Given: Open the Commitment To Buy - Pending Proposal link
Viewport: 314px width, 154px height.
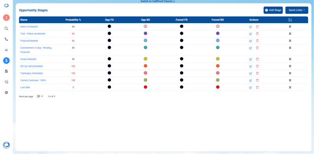Looking at the screenshot, I should 36,50.
